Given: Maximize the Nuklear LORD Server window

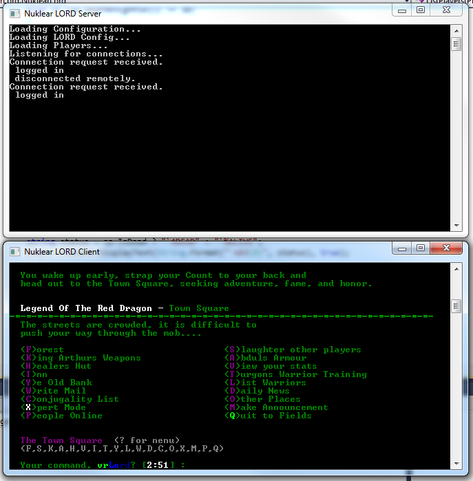Looking at the screenshot, I should (x=421, y=10).
